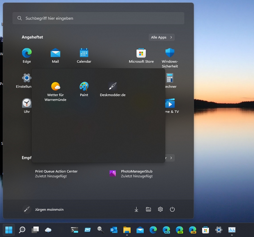This screenshot has width=254, height=237.
Task: Open Outlook from the taskbar
Action: (114, 230)
